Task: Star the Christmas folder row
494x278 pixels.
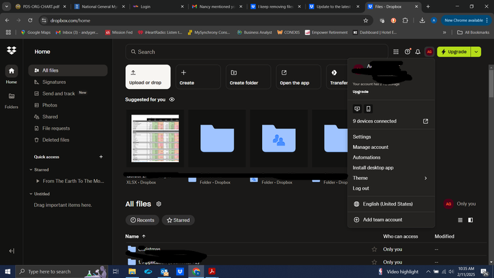Action: coord(375,249)
